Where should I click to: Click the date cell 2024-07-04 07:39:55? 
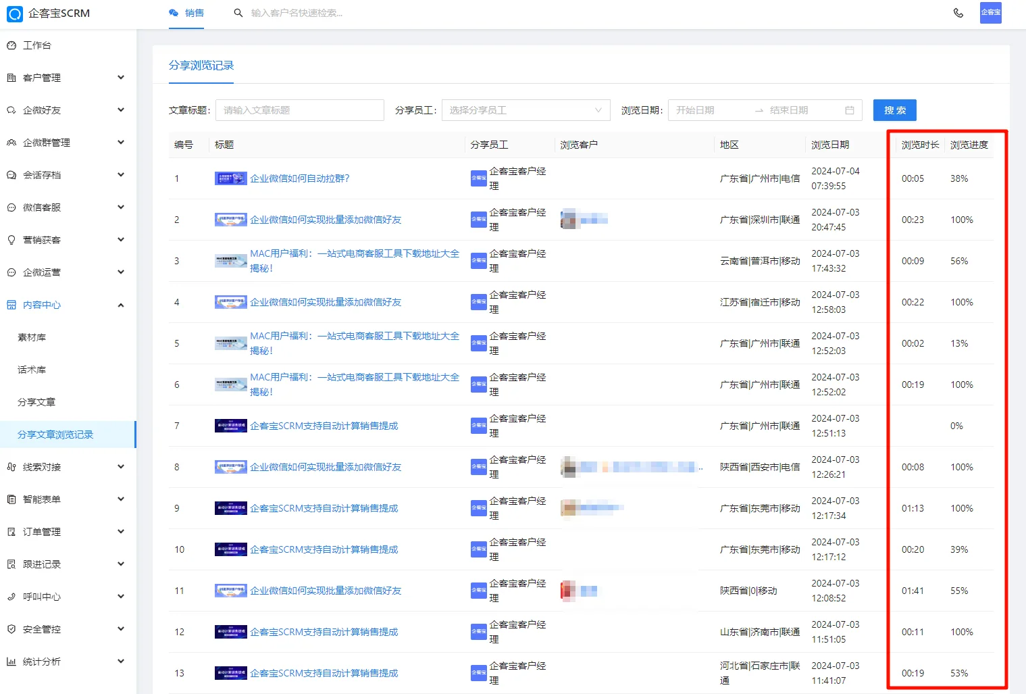point(836,178)
